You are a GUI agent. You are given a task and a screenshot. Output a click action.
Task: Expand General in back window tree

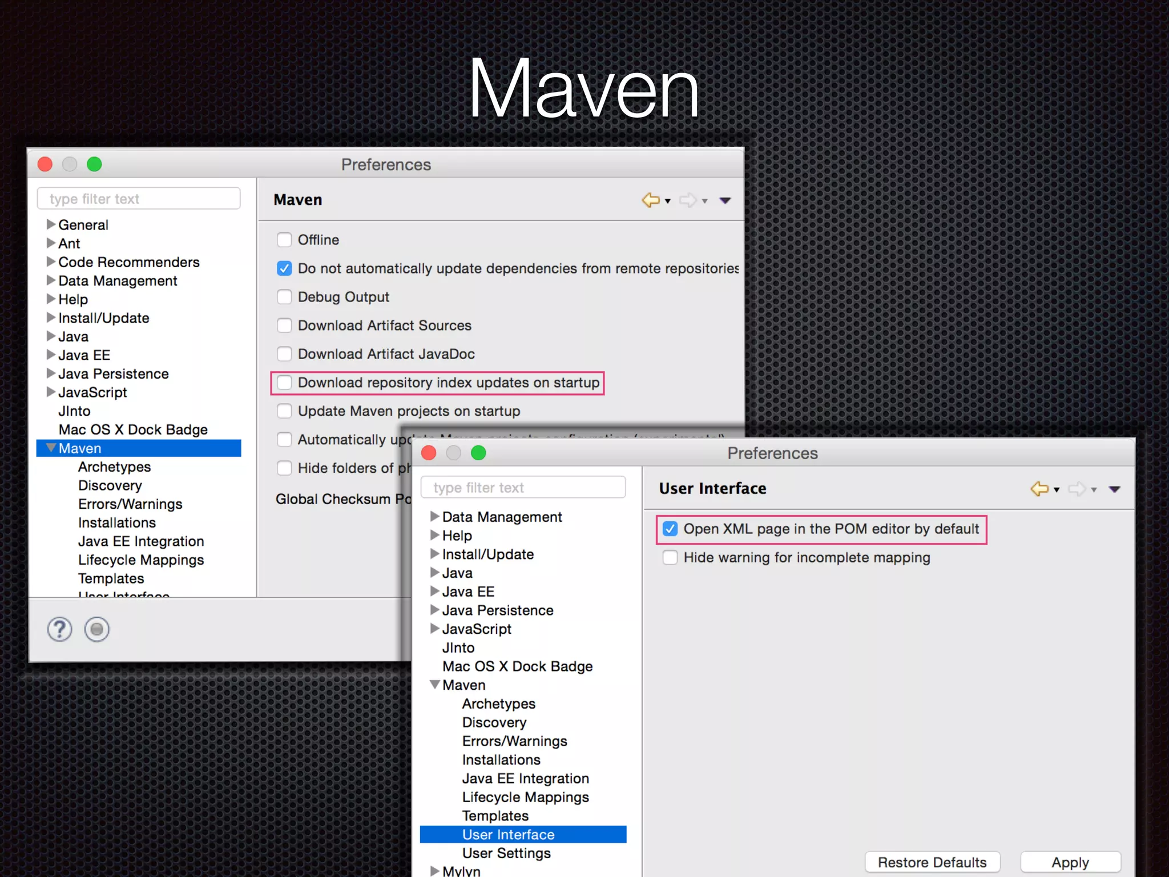(51, 224)
